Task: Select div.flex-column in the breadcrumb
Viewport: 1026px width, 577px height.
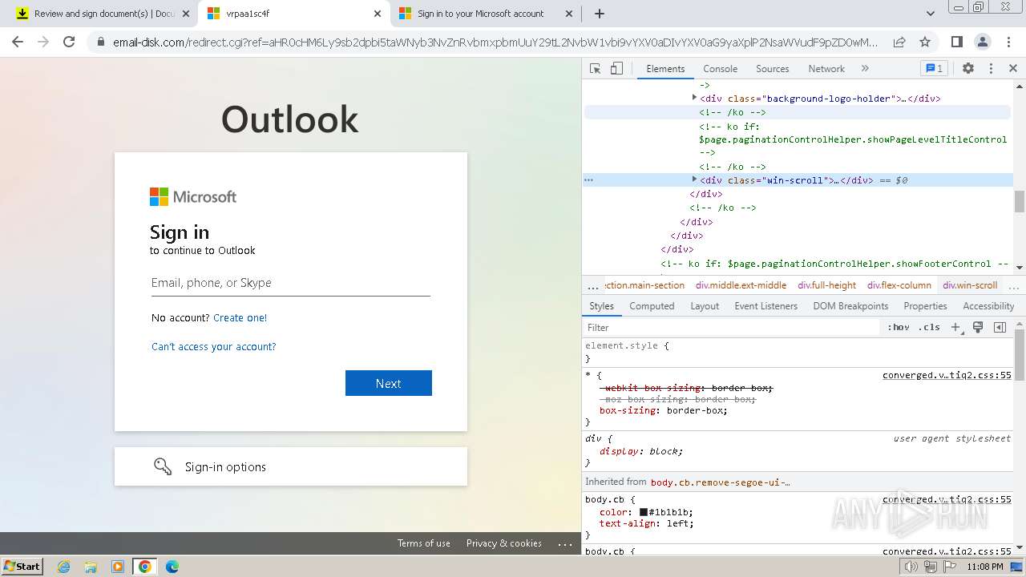Action: (x=899, y=285)
